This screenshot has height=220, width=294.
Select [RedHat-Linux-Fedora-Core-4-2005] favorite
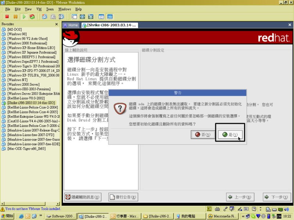pos(33,112)
